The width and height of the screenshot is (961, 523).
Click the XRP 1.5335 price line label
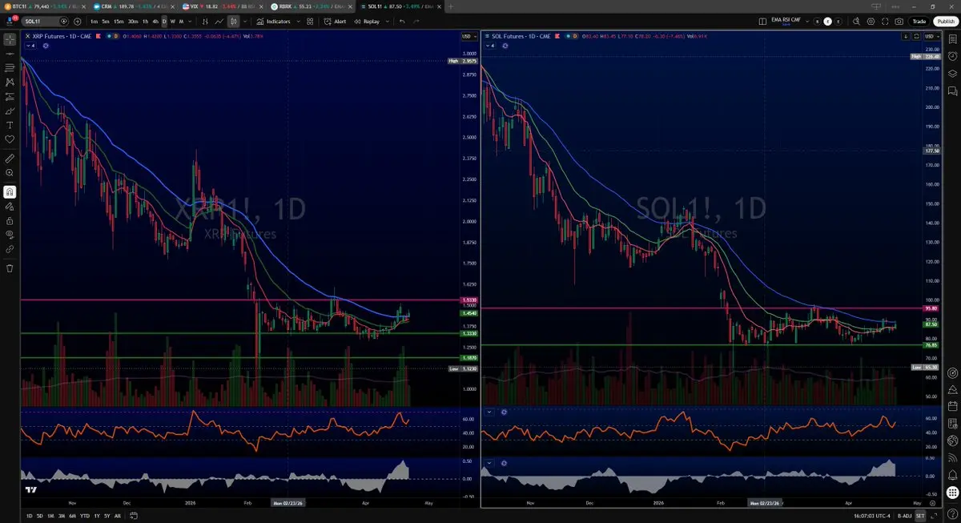(x=470, y=300)
